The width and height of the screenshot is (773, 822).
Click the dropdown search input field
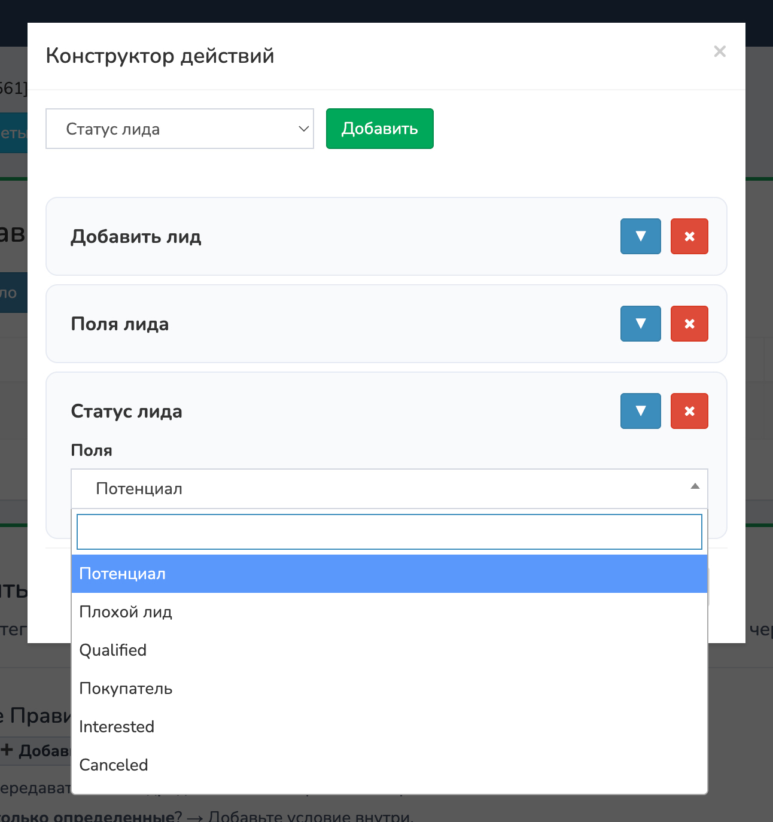click(389, 532)
